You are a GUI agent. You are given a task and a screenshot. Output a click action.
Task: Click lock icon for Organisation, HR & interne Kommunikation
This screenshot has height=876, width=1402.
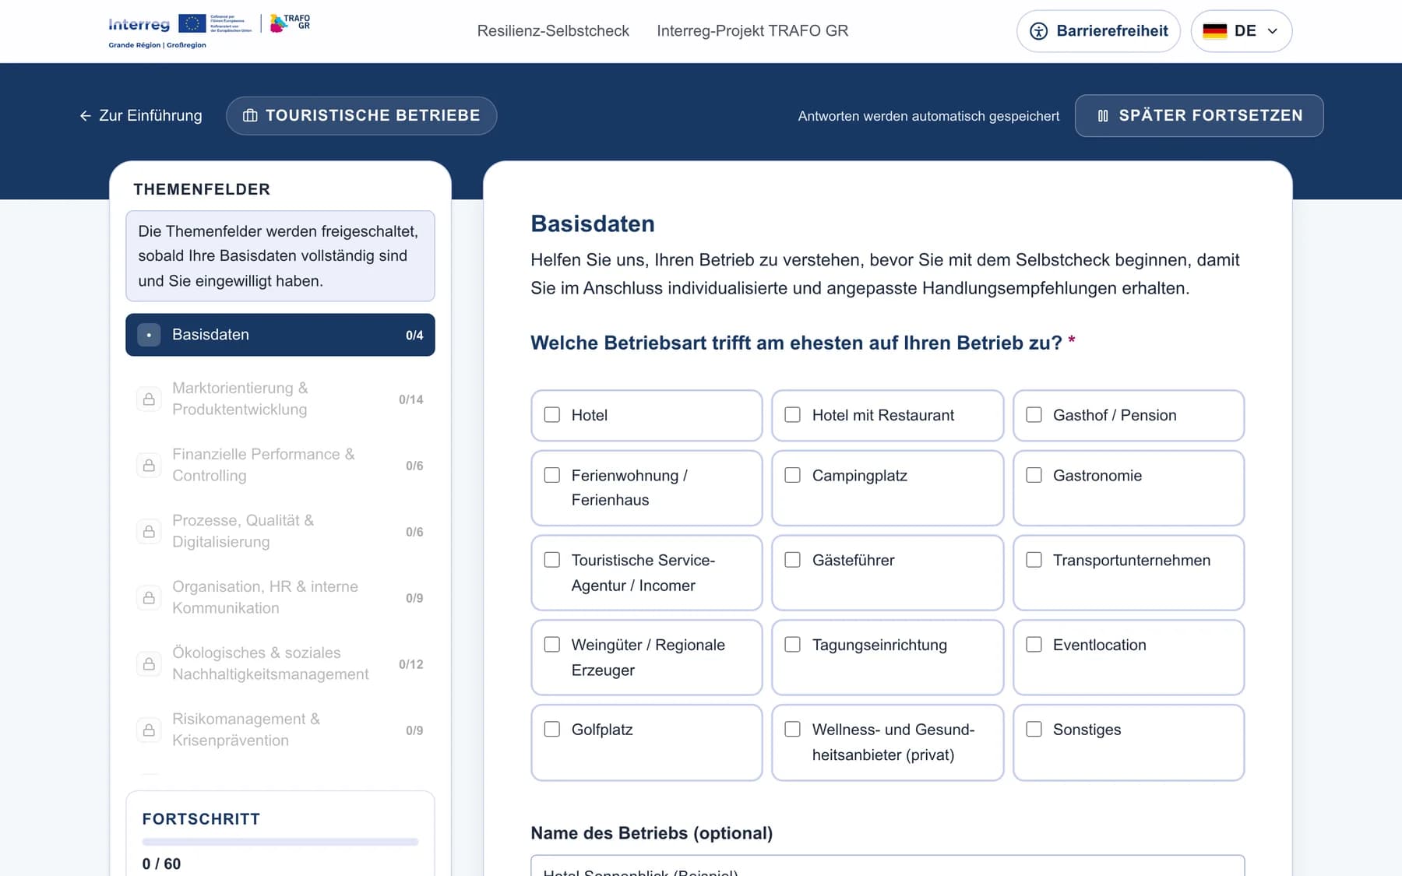pos(149,598)
